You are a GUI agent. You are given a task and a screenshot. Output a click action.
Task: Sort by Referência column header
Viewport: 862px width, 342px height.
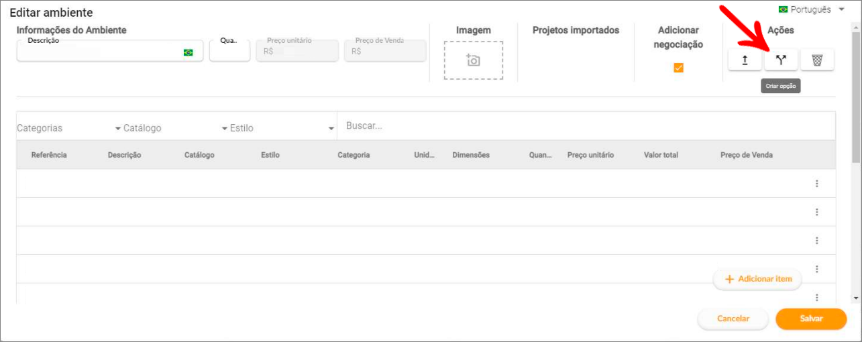click(49, 155)
